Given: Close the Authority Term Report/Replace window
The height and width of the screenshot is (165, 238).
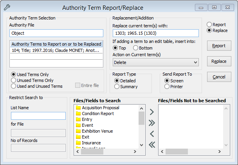Looking at the screenshot, I should [228, 7].
